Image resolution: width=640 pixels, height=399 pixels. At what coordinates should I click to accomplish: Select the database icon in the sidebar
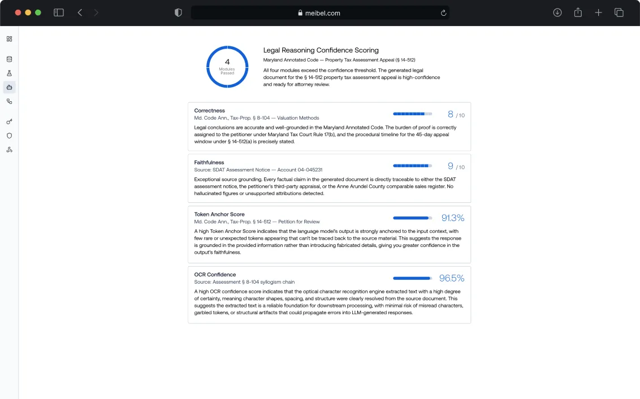point(9,59)
